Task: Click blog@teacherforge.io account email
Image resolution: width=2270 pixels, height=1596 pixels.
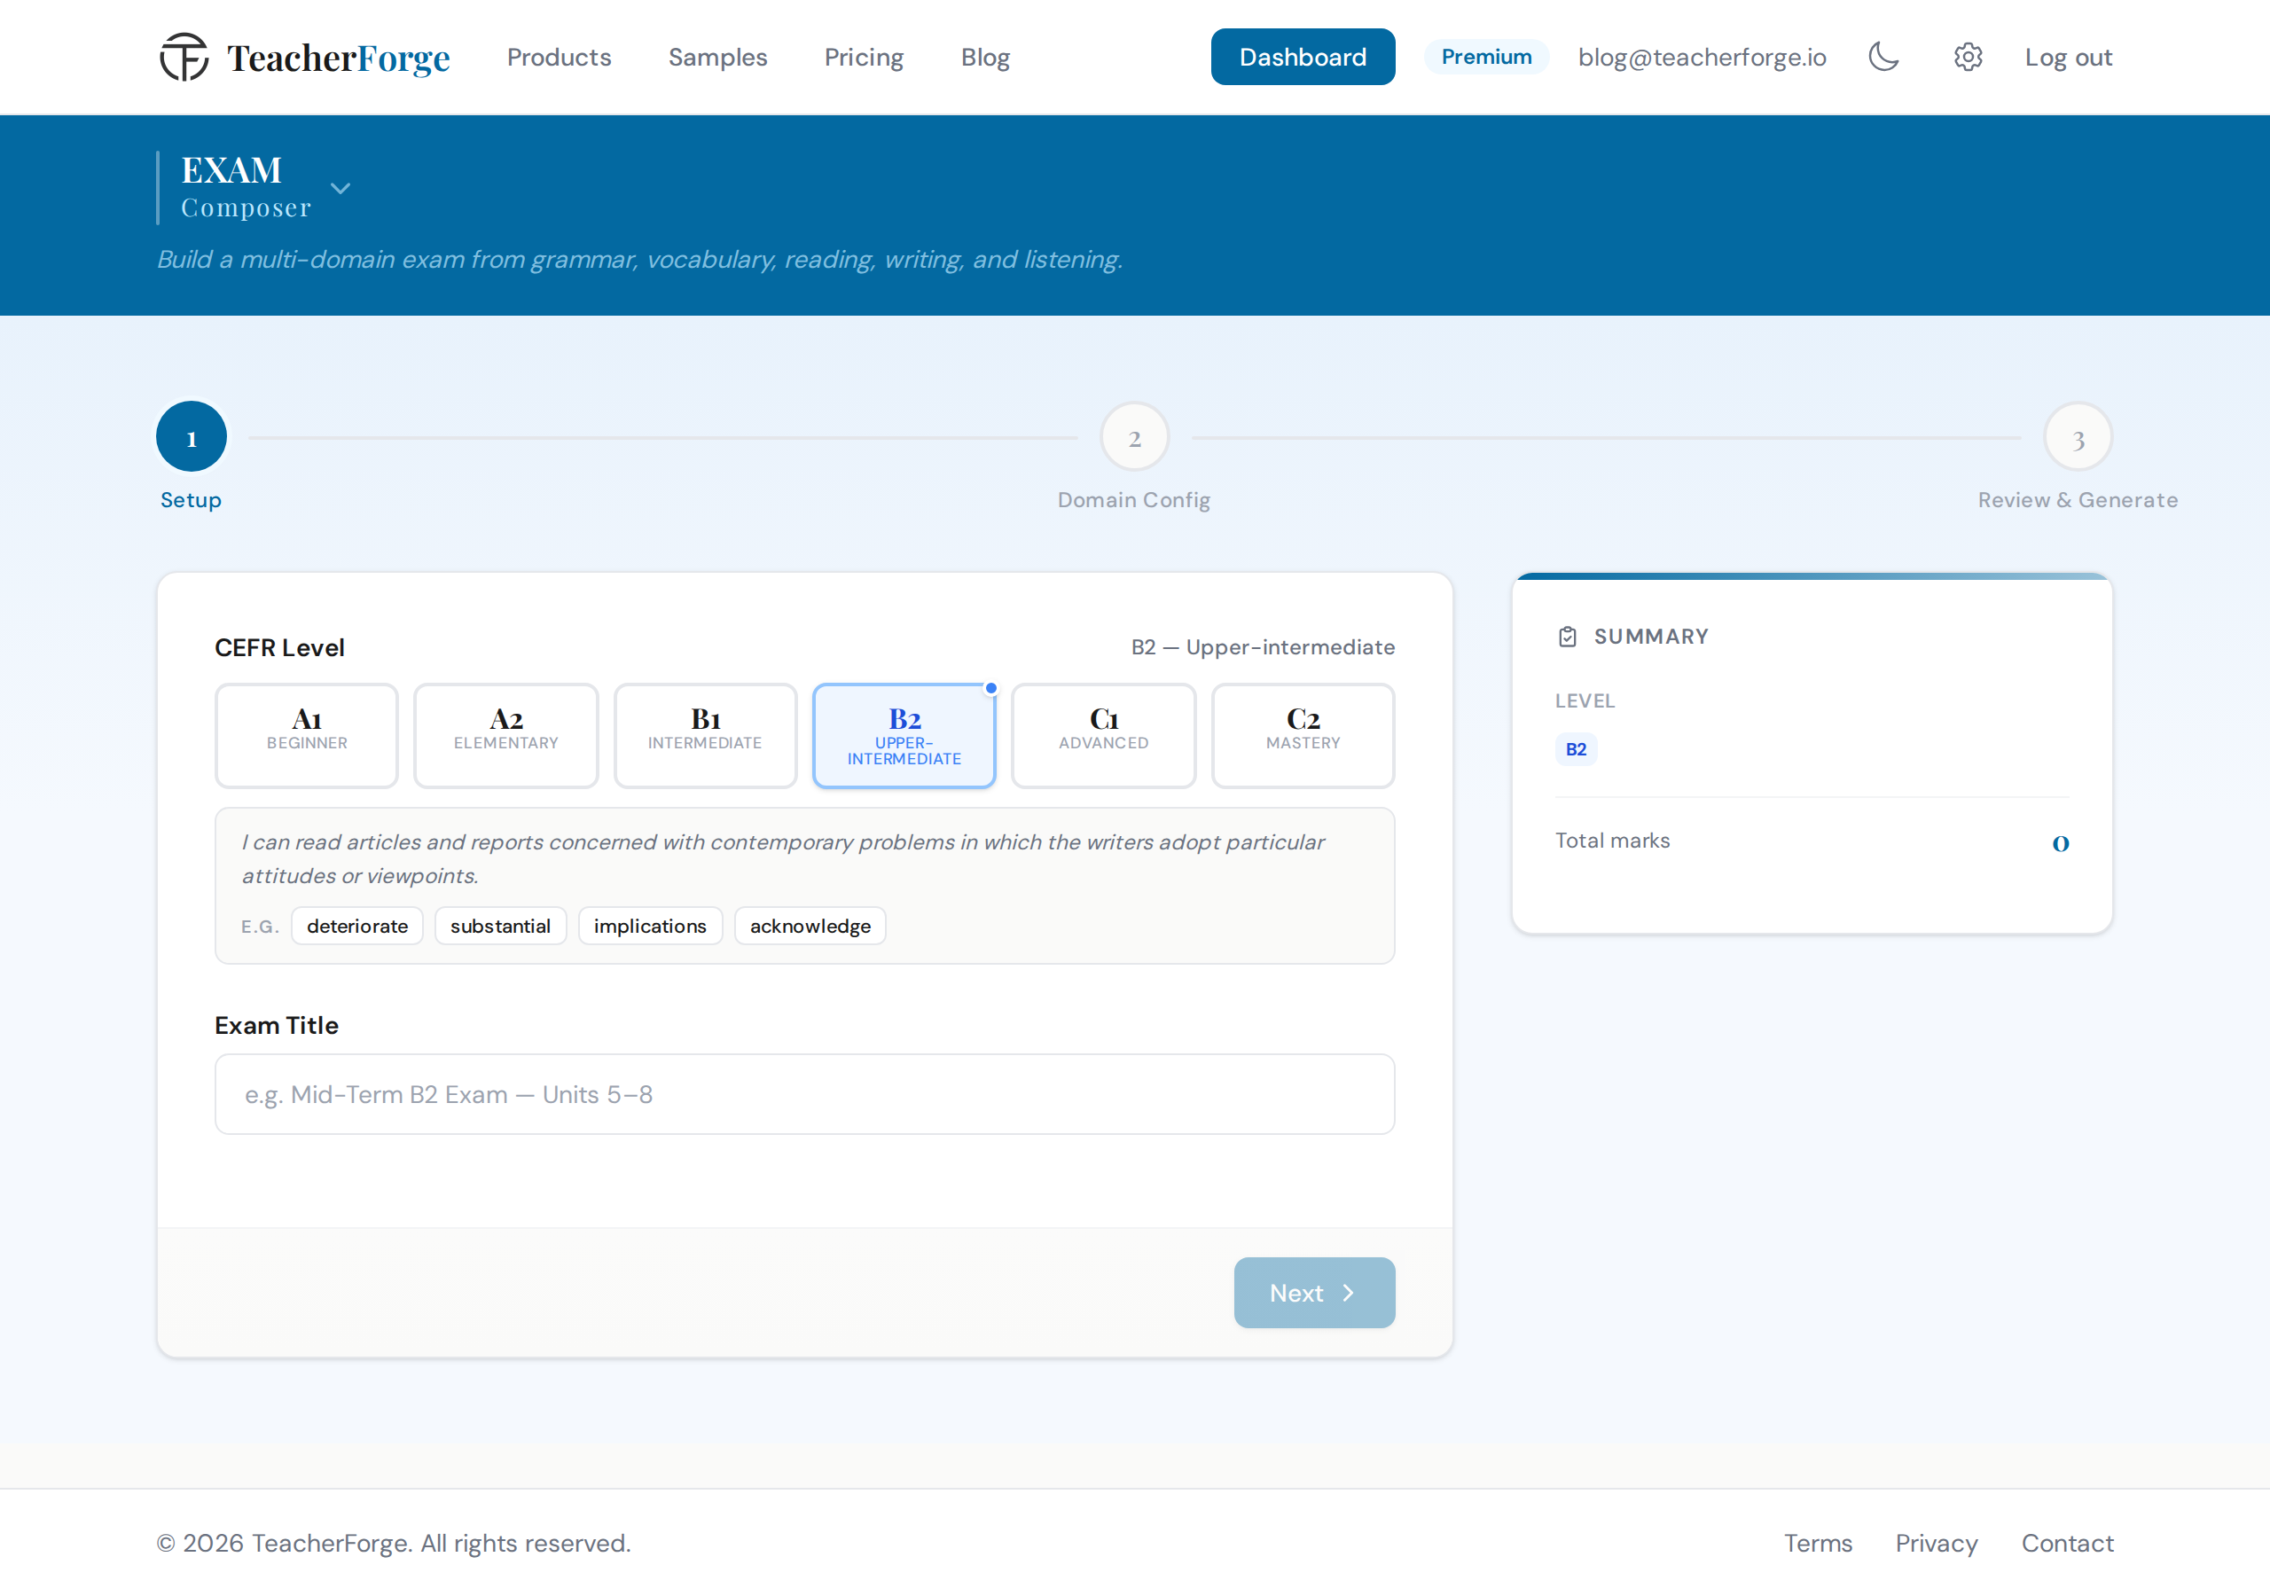Action: (x=1702, y=58)
